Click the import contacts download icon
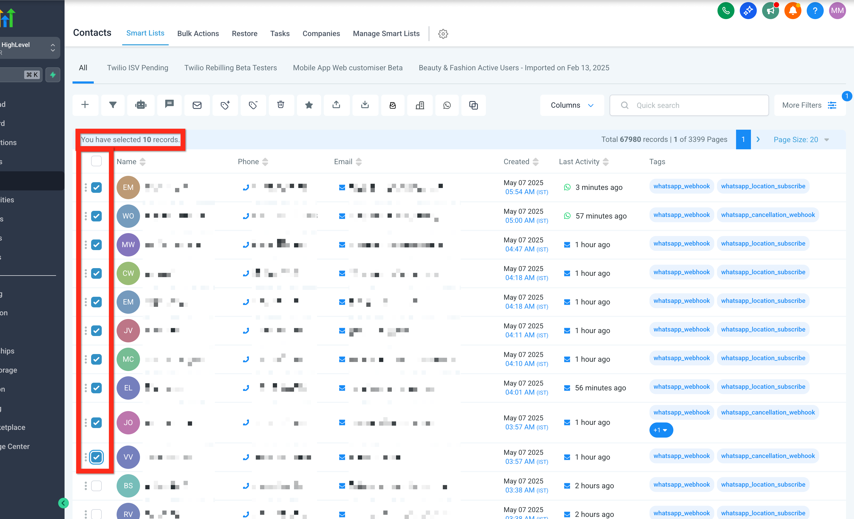This screenshot has width=854, height=519. (x=365, y=105)
